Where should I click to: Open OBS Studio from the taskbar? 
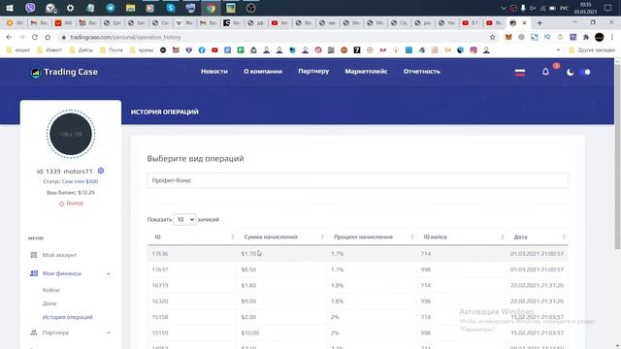click(x=250, y=8)
